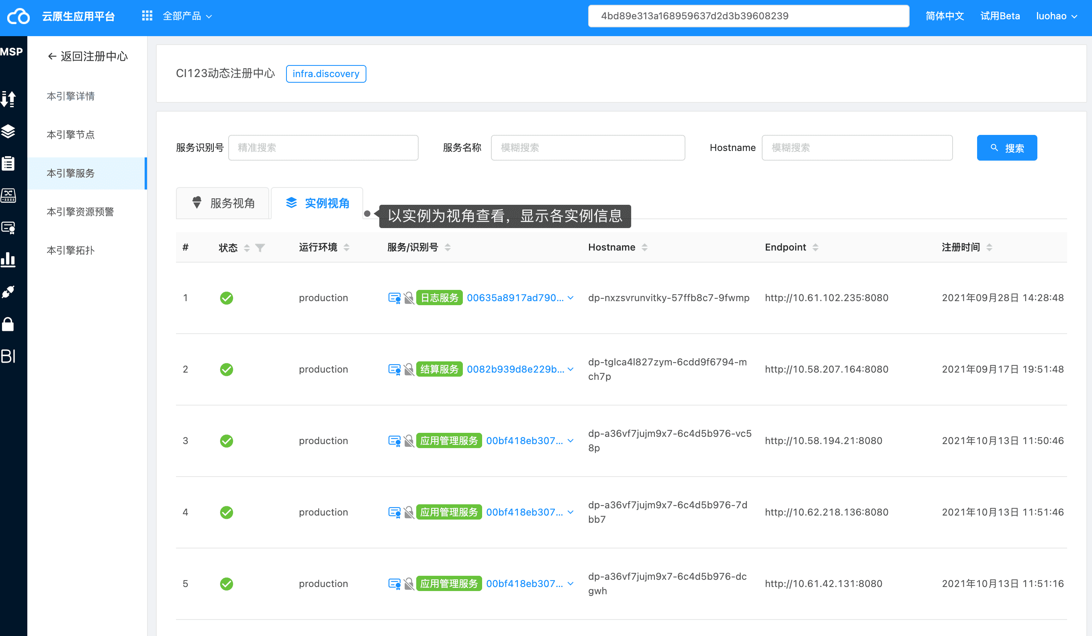Click the muted bell icon in 日志服务 row

click(409, 298)
